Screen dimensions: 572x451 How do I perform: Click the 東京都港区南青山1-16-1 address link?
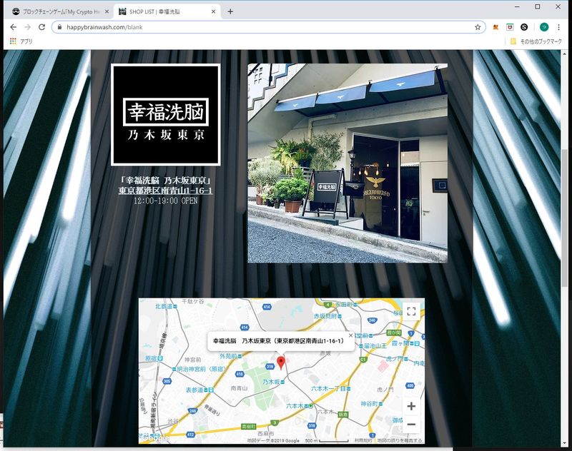pyautogui.click(x=165, y=191)
